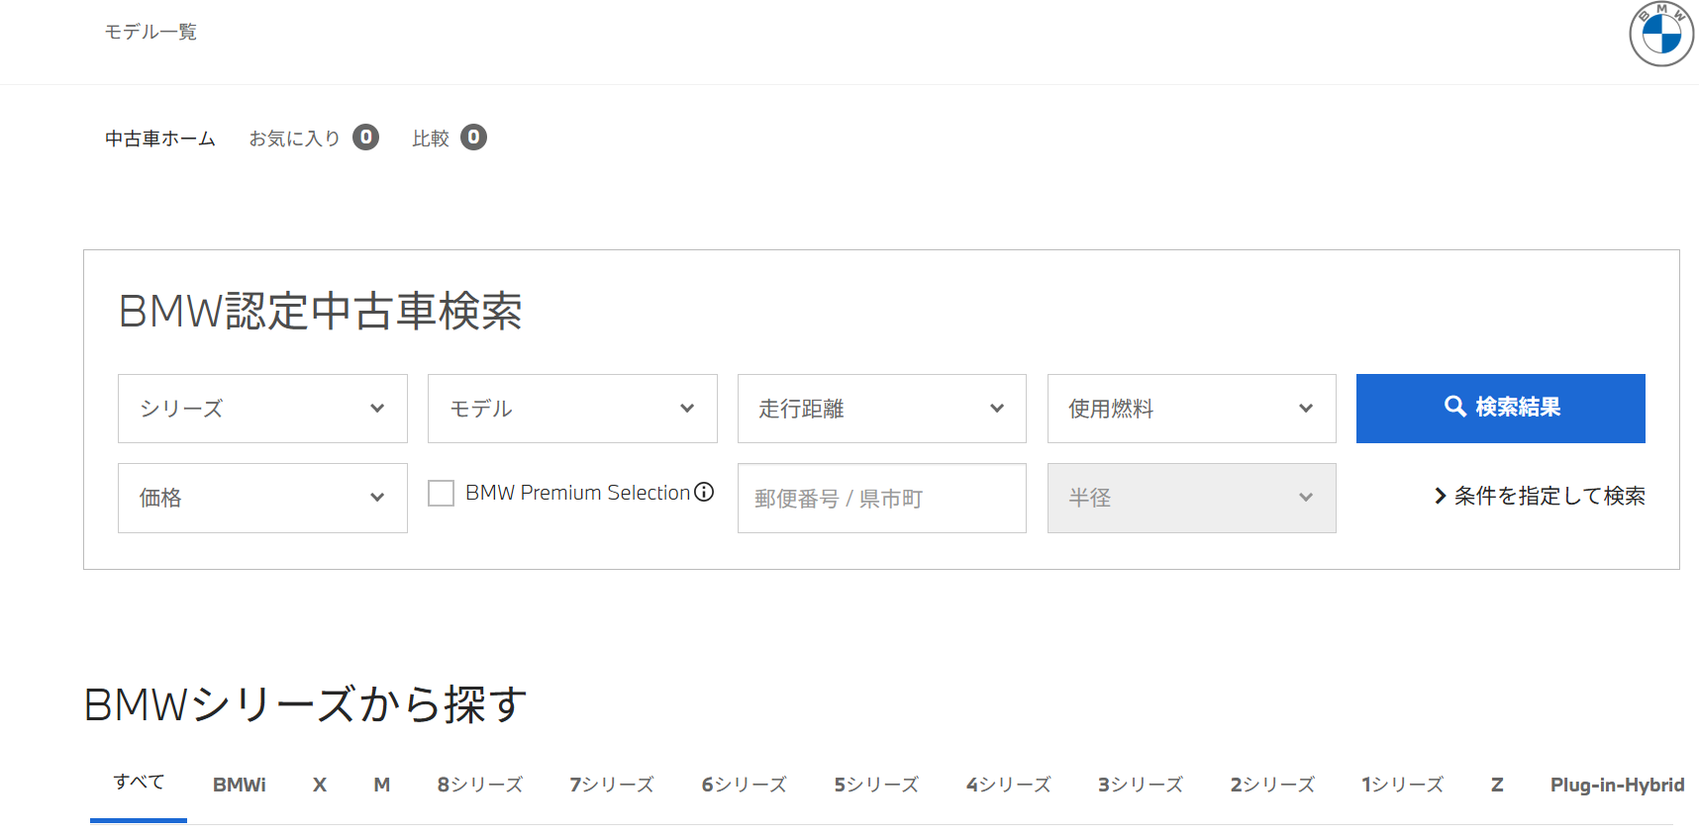The image size is (1699, 835).
Task: Select the Plug-in-Hybrid tab
Action: click(1618, 785)
